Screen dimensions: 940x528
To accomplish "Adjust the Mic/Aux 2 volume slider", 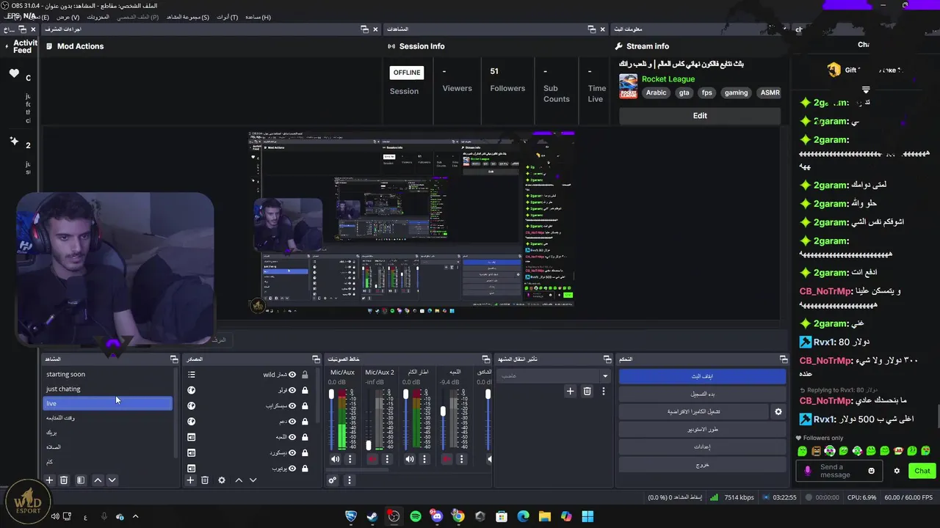I will pos(368,444).
